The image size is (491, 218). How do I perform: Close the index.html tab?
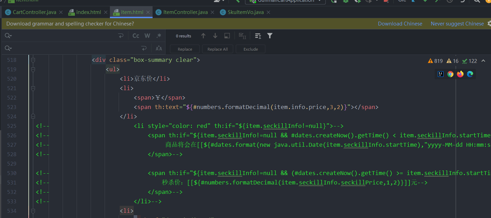pos(105,12)
